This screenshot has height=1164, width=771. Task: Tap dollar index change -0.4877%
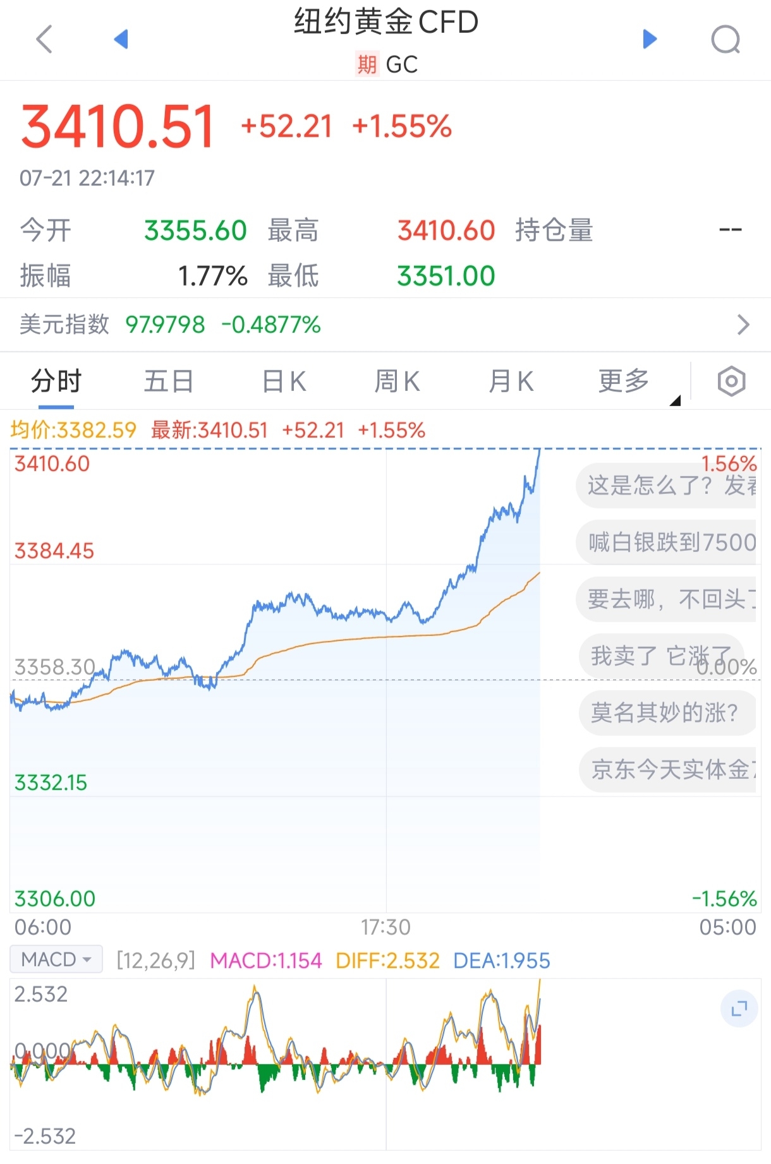coord(271,325)
